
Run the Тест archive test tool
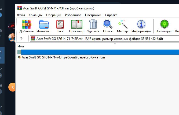click(60, 24)
